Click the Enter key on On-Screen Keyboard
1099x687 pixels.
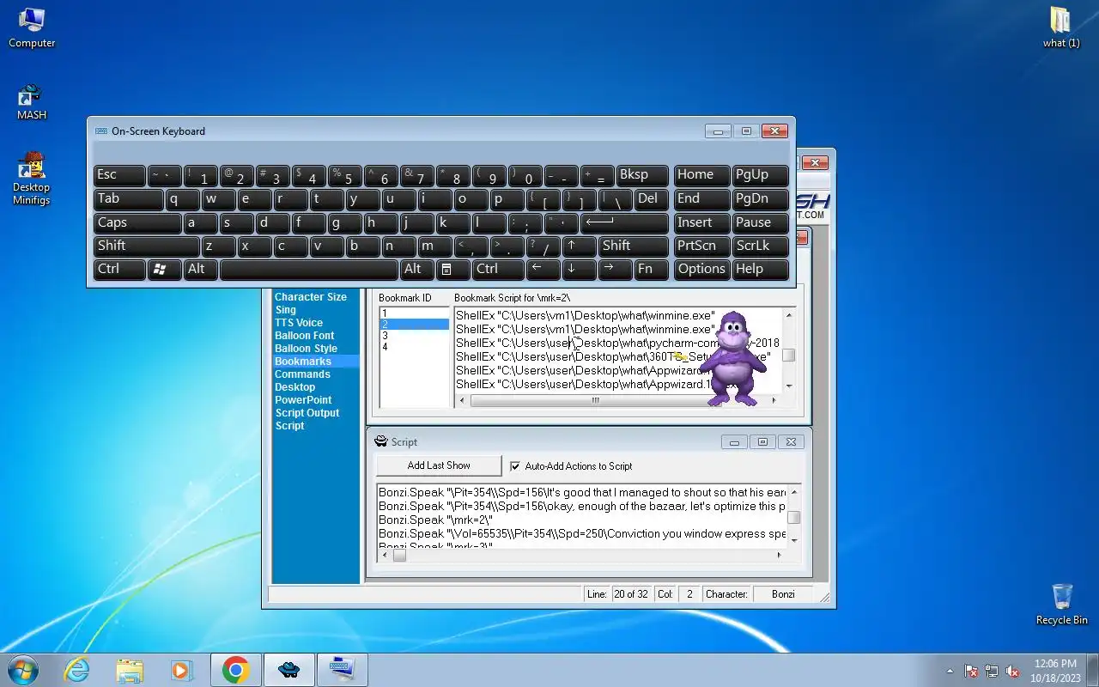(624, 222)
